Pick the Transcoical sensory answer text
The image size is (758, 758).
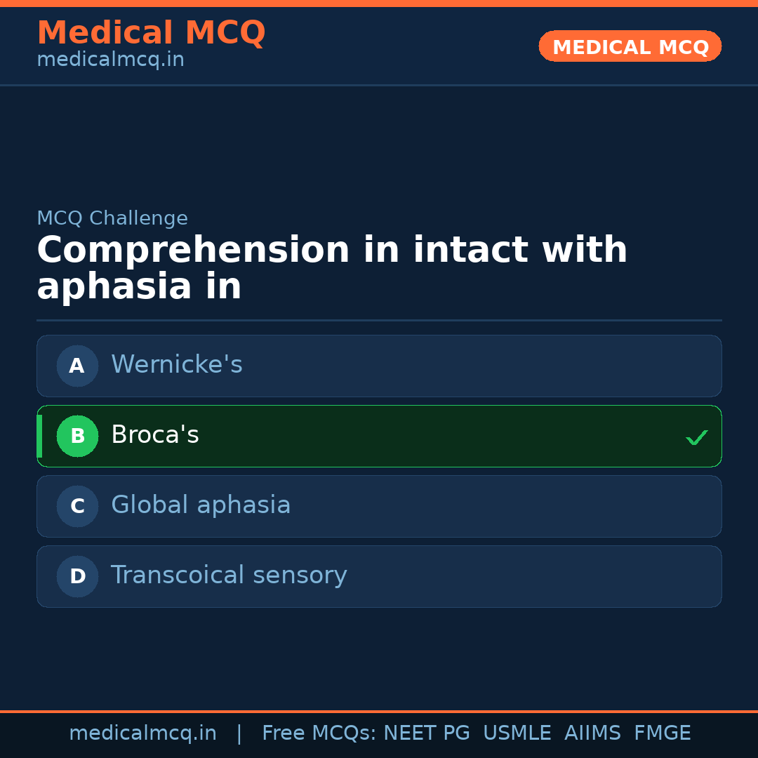(229, 576)
